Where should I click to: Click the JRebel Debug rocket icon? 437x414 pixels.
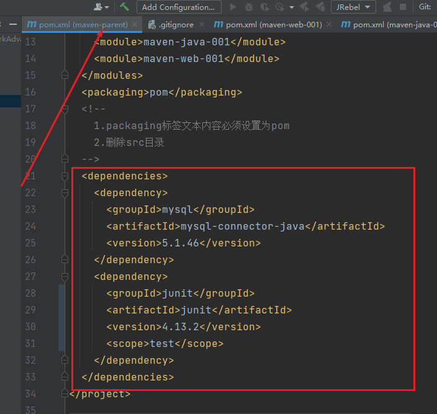(x=320, y=7)
